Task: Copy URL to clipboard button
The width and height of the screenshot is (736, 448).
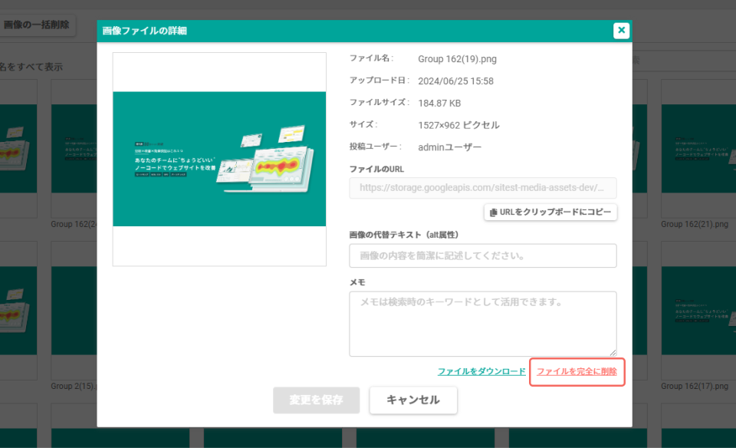Action: coord(550,212)
